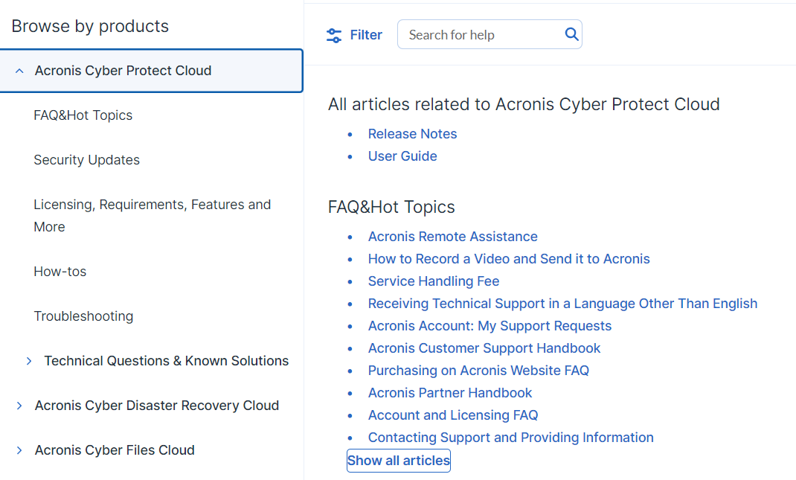Click the magnifying glass search icon
This screenshot has height=480, width=796.
571,34
